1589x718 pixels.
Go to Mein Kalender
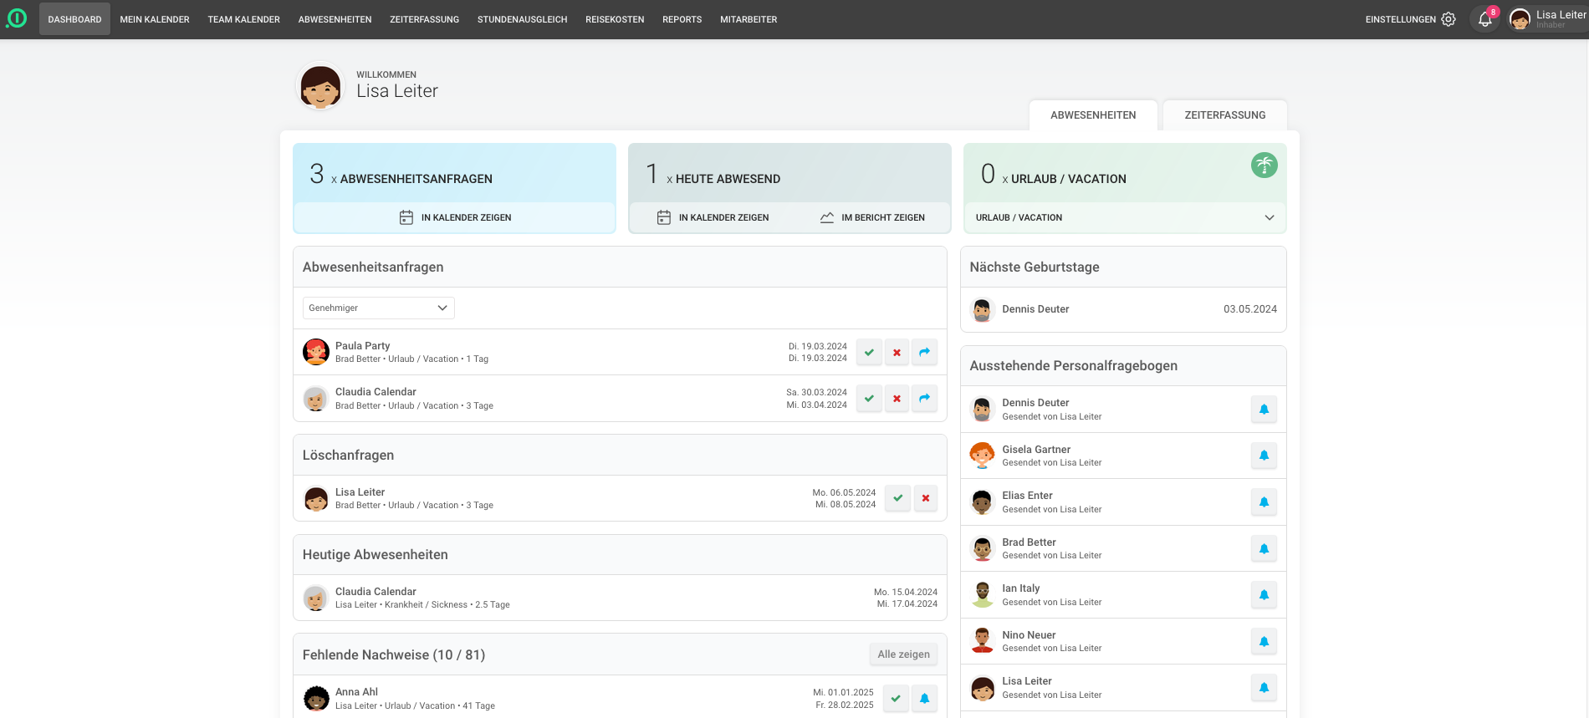coord(155,19)
